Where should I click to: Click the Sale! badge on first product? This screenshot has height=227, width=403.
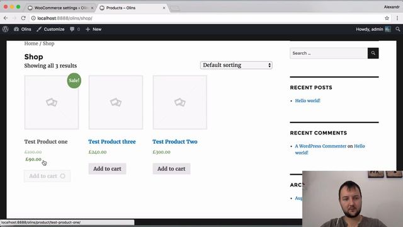click(x=74, y=81)
